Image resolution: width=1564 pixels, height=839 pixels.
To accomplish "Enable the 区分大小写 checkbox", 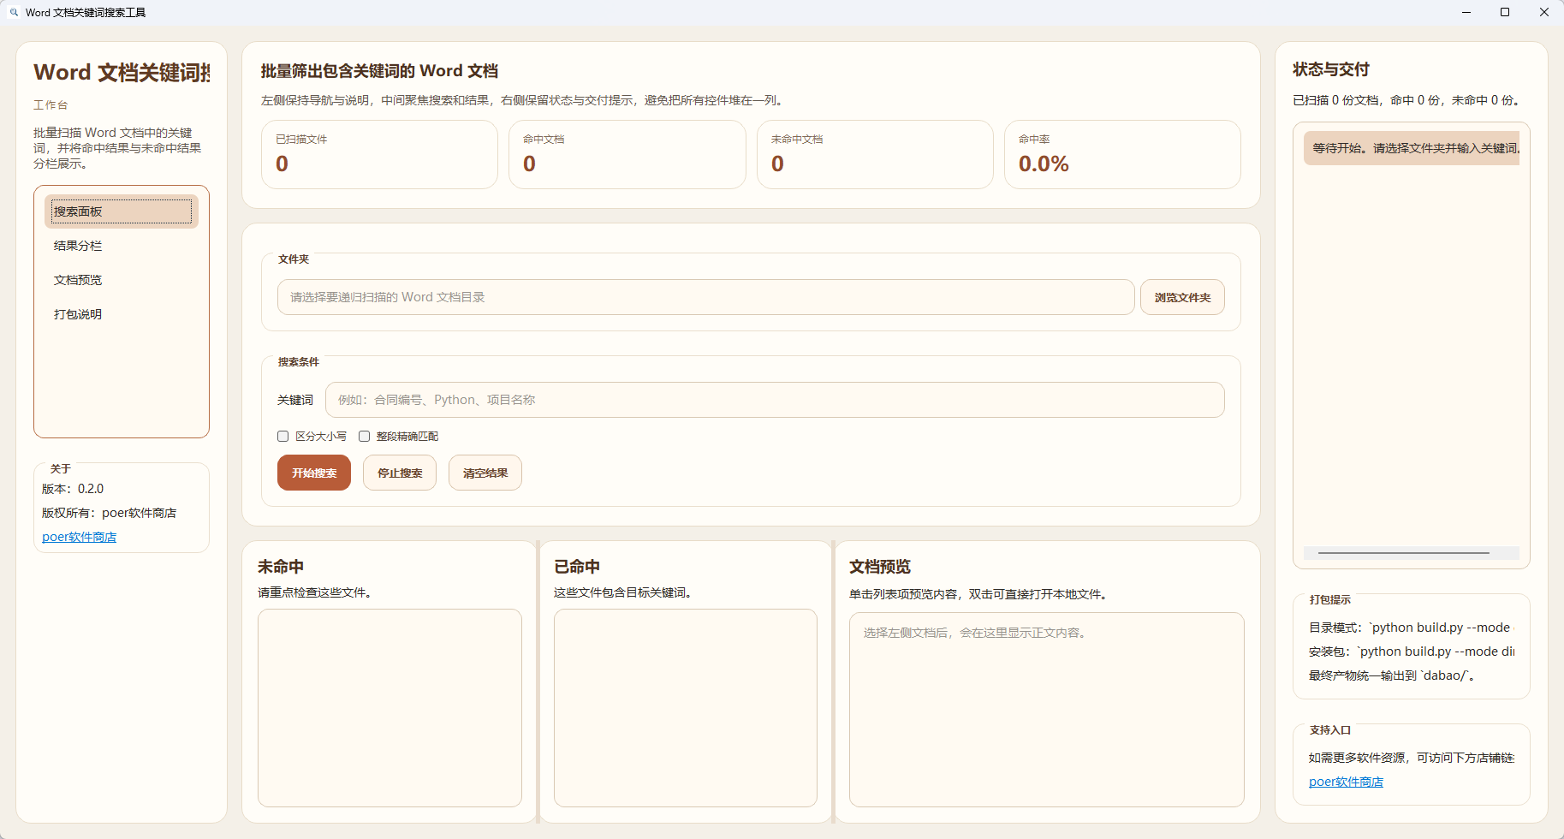I will pos(312,437).
